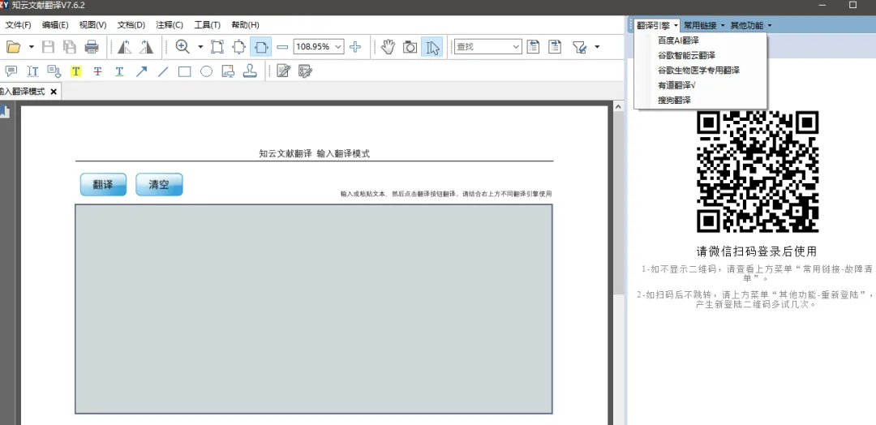Expand the 其他功能 dropdown menu

click(751, 25)
